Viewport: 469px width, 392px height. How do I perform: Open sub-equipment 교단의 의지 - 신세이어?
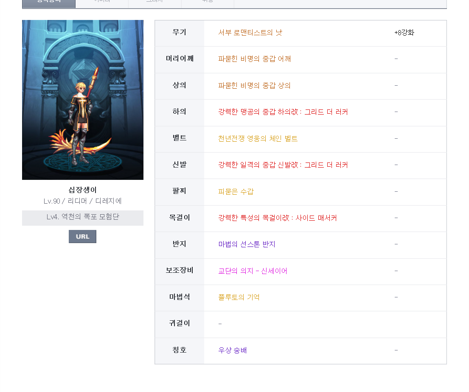[253, 271]
